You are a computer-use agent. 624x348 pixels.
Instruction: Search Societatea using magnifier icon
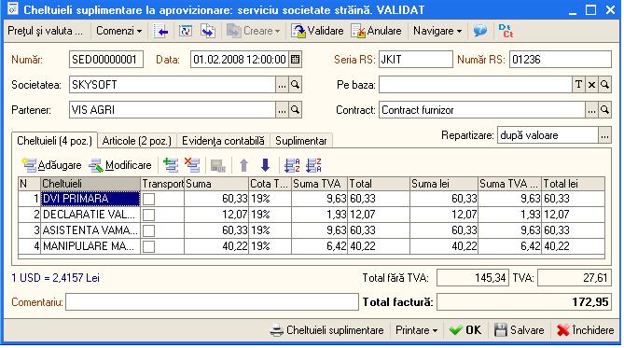(296, 84)
